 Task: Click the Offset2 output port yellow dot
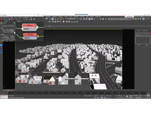click(x=38, y=36)
